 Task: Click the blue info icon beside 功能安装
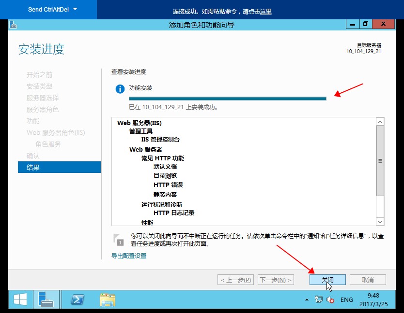coord(120,89)
